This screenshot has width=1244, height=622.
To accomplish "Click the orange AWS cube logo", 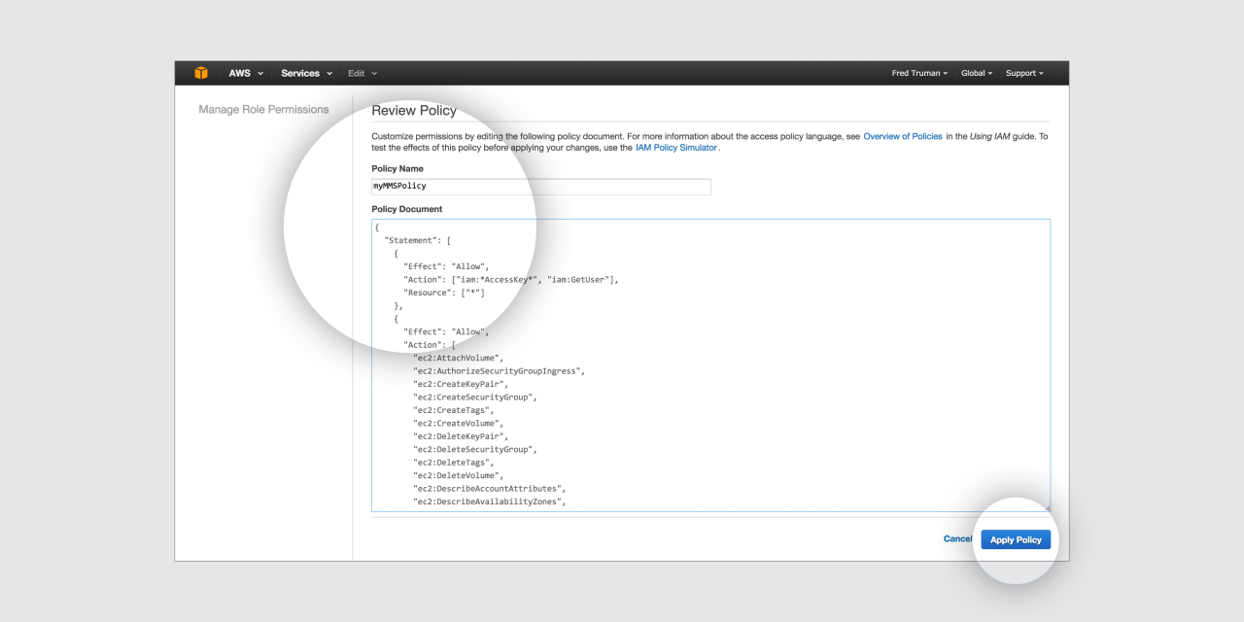I will tap(201, 73).
